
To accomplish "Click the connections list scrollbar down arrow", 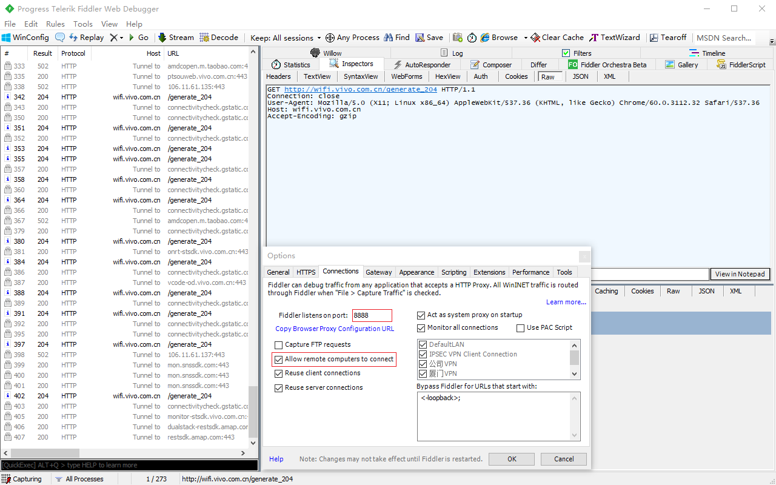I will point(575,375).
